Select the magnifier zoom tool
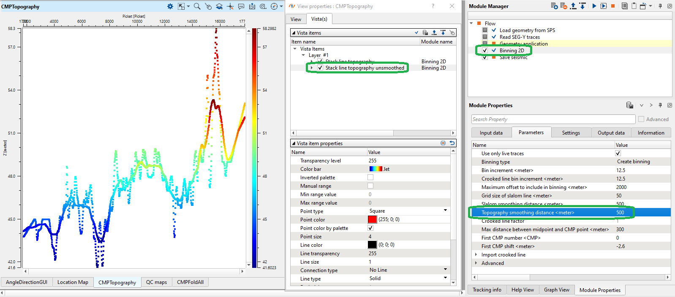Viewport: 675px width, 297px height. [197, 6]
